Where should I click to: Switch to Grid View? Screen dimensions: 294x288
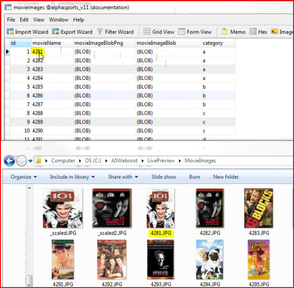[159, 32]
